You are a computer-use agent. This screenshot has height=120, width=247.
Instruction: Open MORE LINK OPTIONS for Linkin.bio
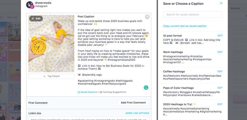click(x=137, y=113)
